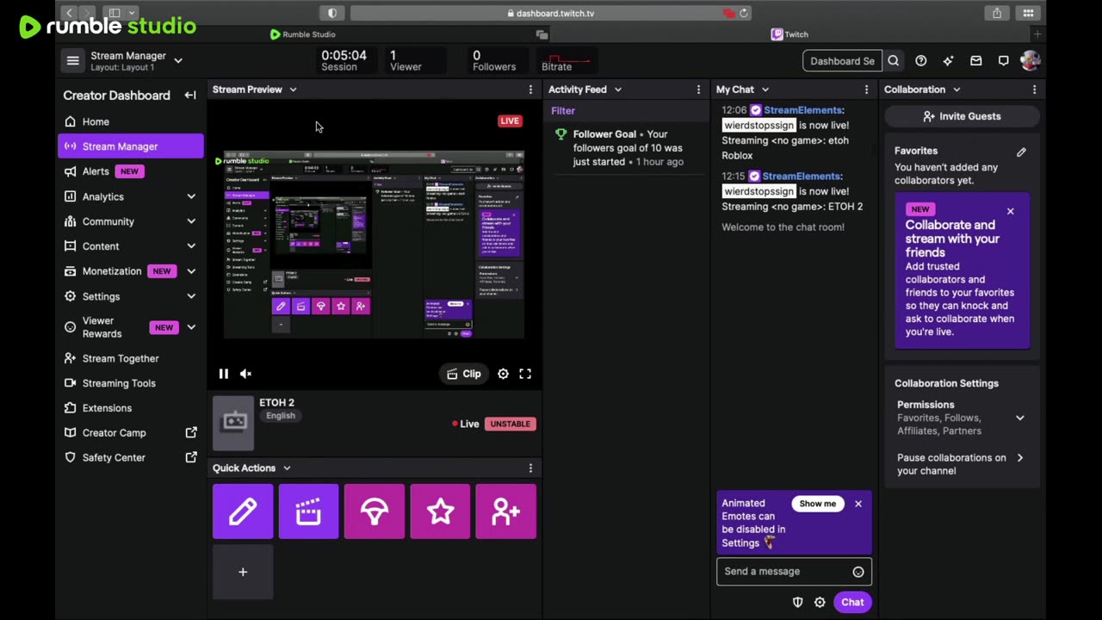The width and height of the screenshot is (1102, 620).
Task: Open Quick Actions panel options menu
Action: tap(530, 468)
